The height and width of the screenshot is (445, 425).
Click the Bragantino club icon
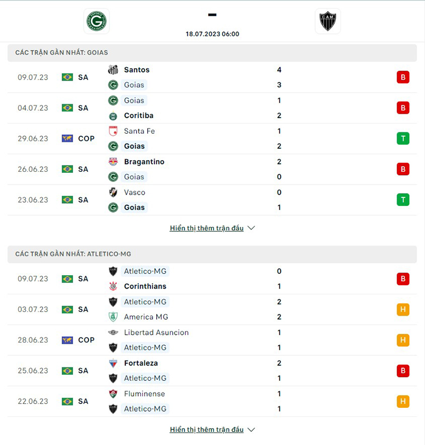(x=113, y=162)
